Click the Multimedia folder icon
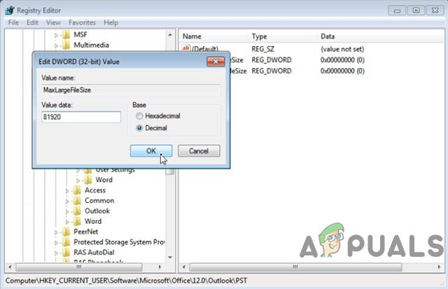The height and width of the screenshot is (289, 448). click(x=66, y=45)
